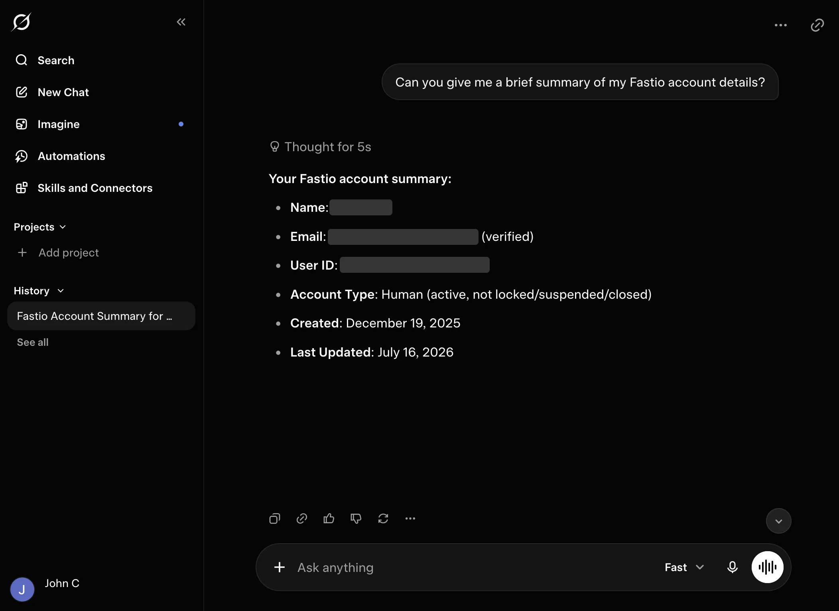Click the 'Last Updated: July 16, 2026' line
The width and height of the screenshot is (839, 611).
pyautogui.click(x=372, y=352)
